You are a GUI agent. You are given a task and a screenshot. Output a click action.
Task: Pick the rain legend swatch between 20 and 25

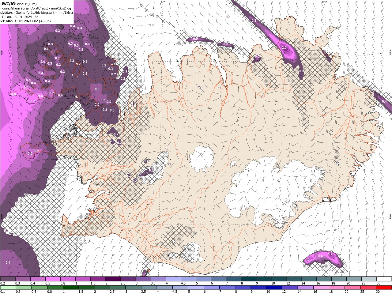[x=352, y=288]
